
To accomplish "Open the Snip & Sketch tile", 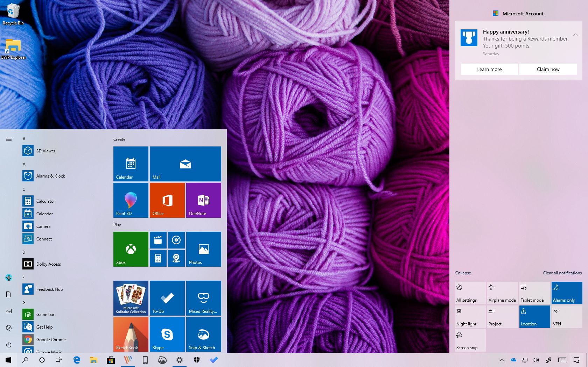I will pyautogui.click(x=203, y=334).
